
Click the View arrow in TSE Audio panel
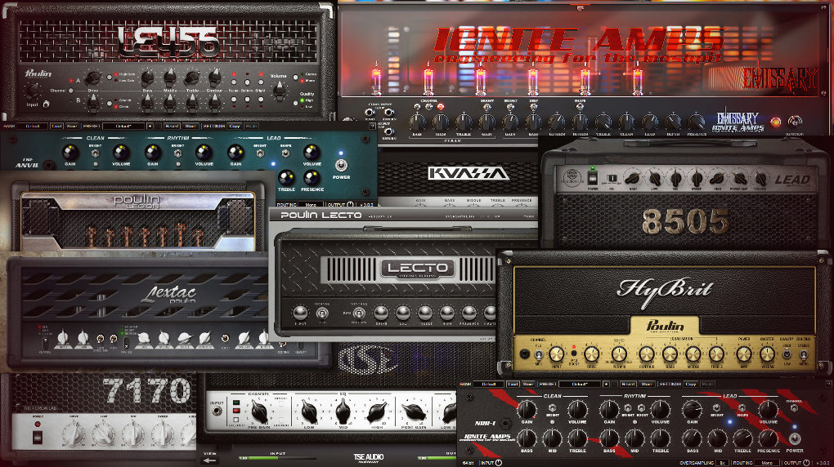click(210, 460)
